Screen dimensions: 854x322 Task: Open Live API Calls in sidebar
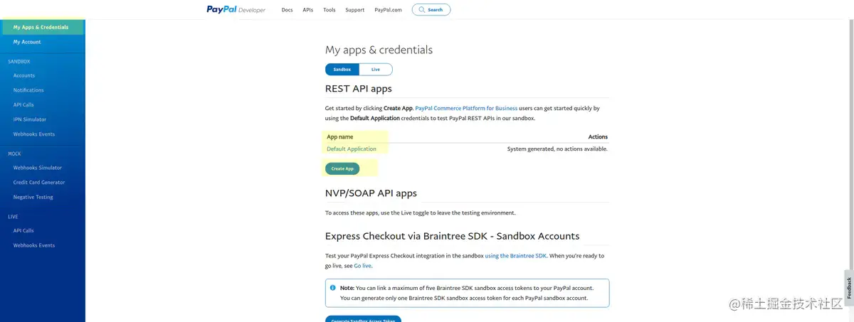(23, 230)
